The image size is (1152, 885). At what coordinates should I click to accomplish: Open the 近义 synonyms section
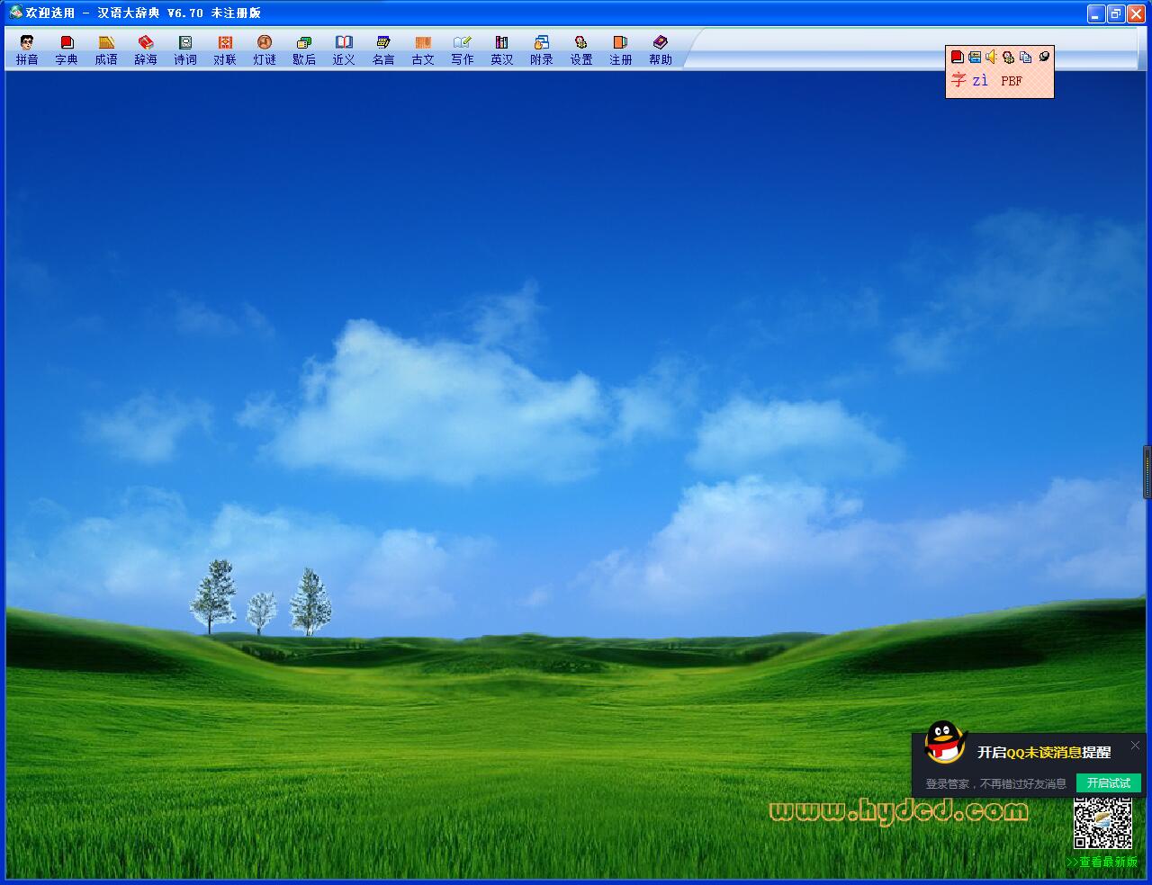(344, 49)
